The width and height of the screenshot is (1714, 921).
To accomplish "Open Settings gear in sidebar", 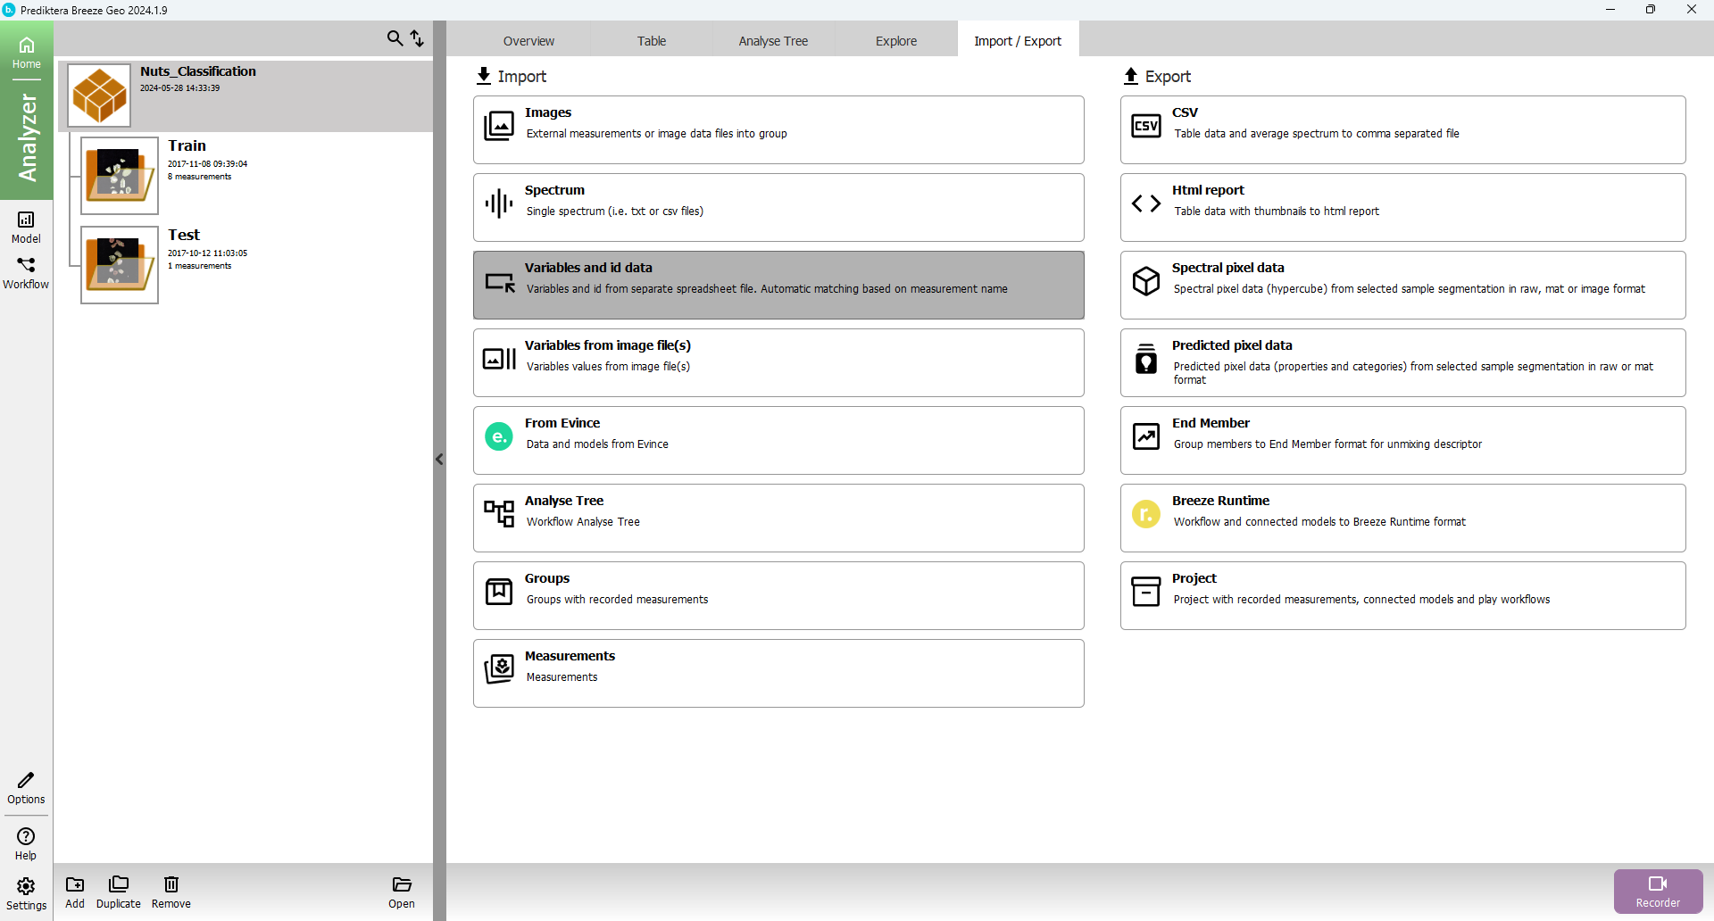I will coord(26,893).
